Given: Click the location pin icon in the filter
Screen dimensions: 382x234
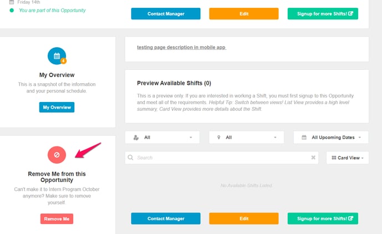Looking at the screenshot, I should pyautogui.click(x=219, y=138).
